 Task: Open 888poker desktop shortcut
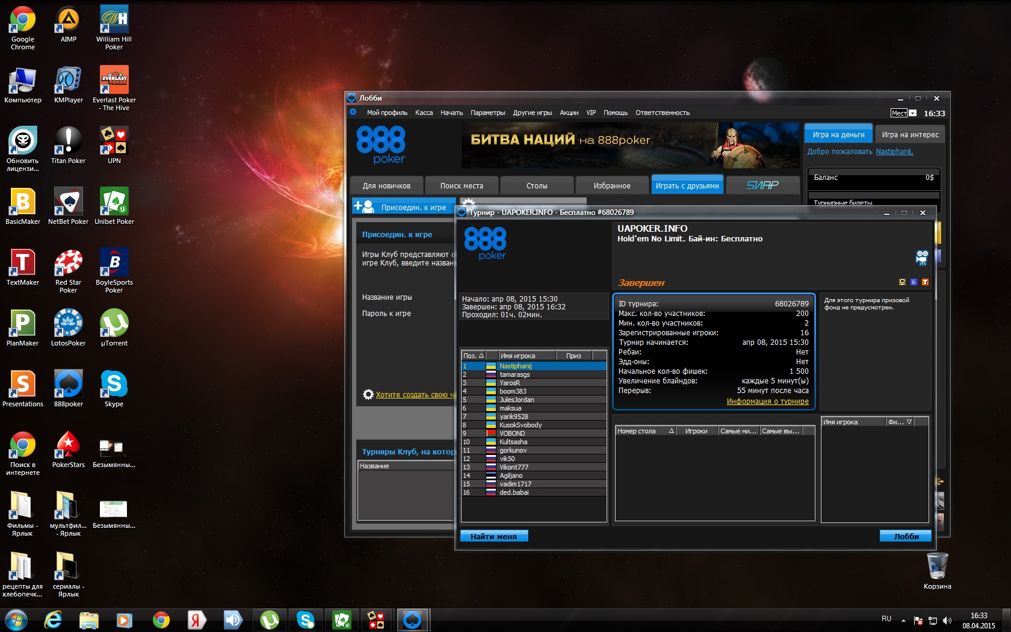coord(69,388)
